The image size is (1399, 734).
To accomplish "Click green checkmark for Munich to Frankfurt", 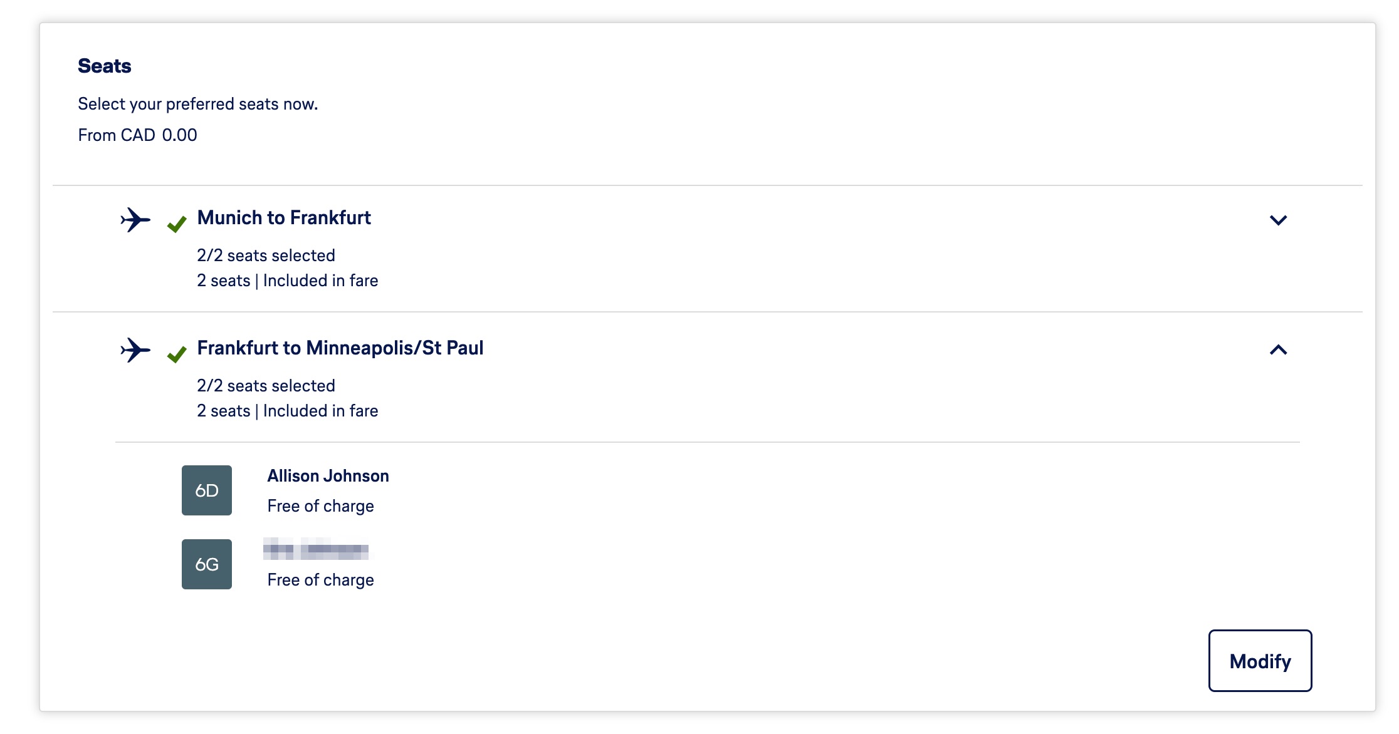I will [177, 224].
